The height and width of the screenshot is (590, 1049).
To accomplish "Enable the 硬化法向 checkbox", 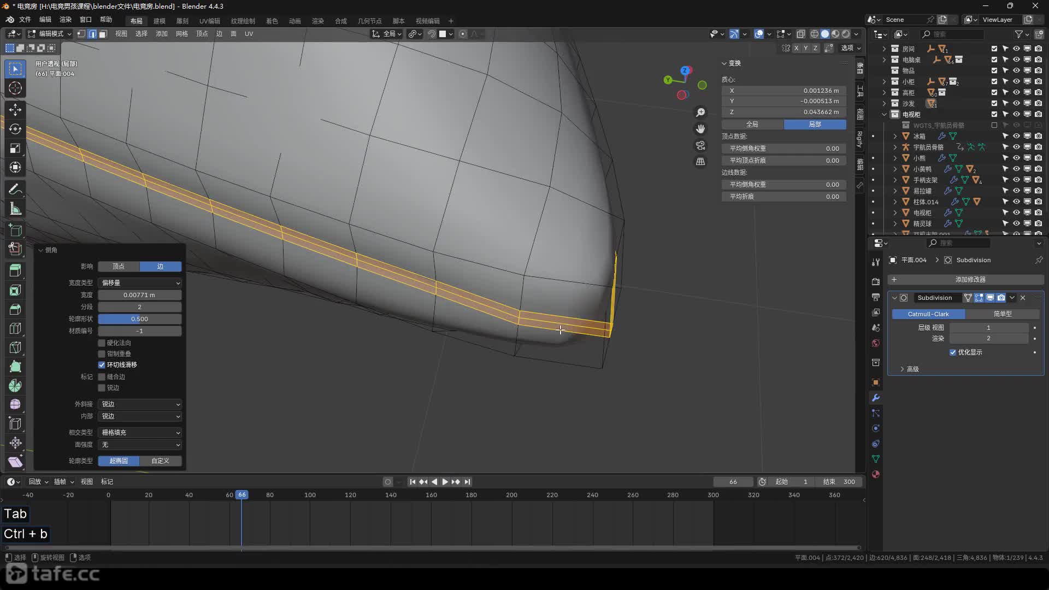I will [102, 343].
